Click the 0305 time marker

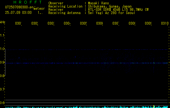83,23
